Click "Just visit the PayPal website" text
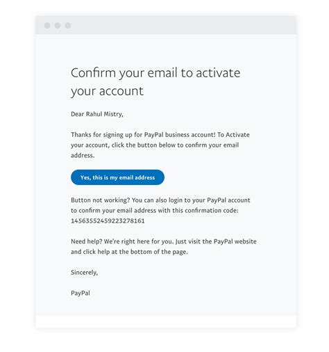The image size is (329, 352). [216, 241]
